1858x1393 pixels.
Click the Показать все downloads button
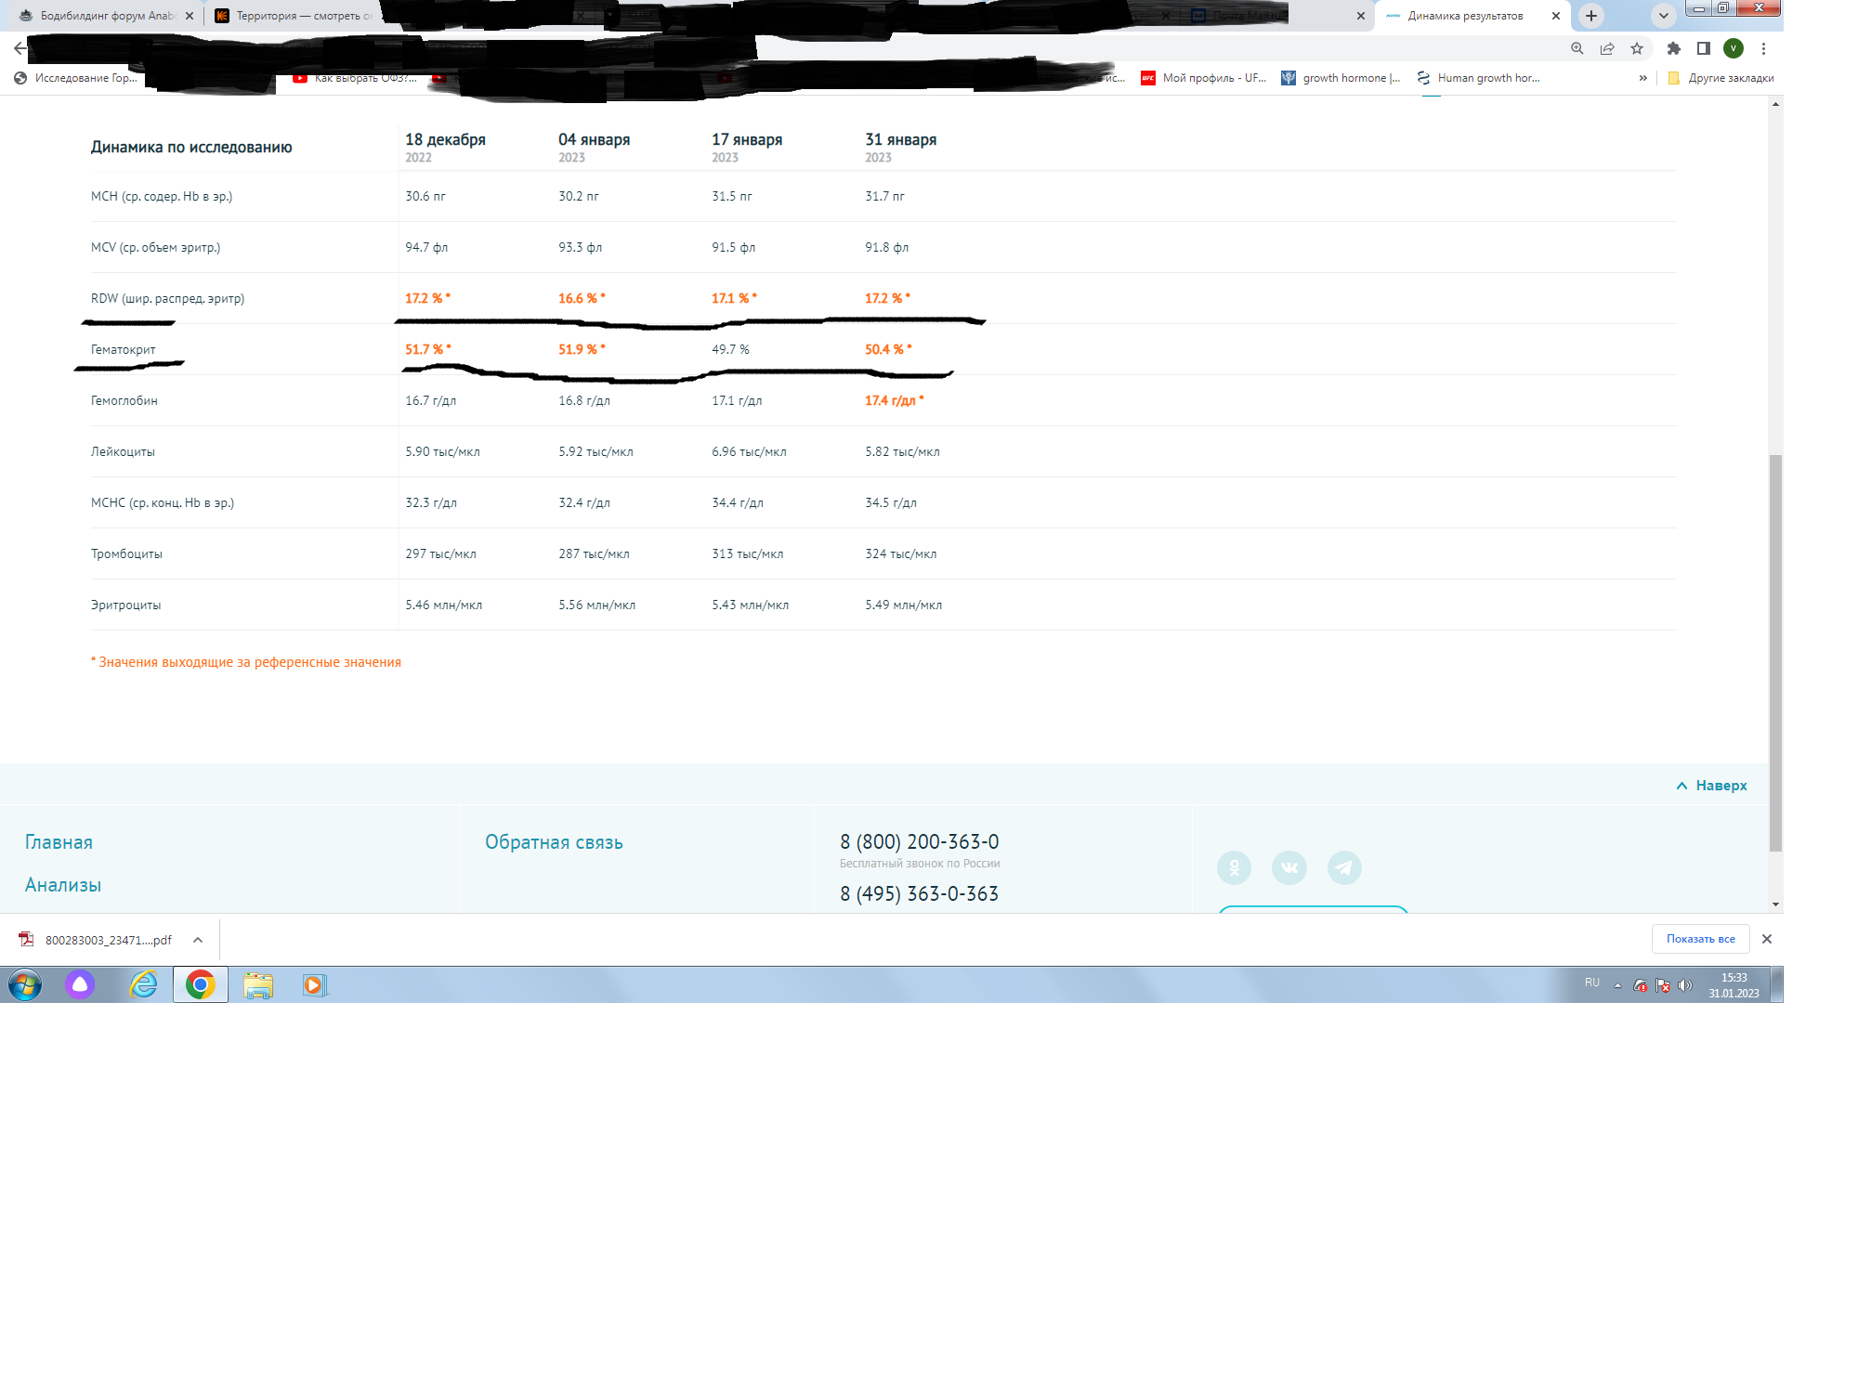pos(1700,939)
